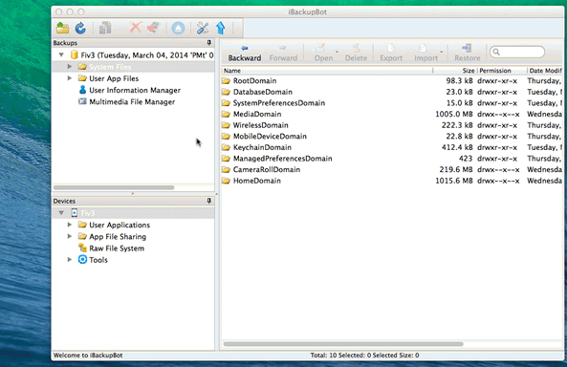Click the duplicate backup icon in toolbar
This screenshot has height=367, width=567.
click(x=105, y=28)
